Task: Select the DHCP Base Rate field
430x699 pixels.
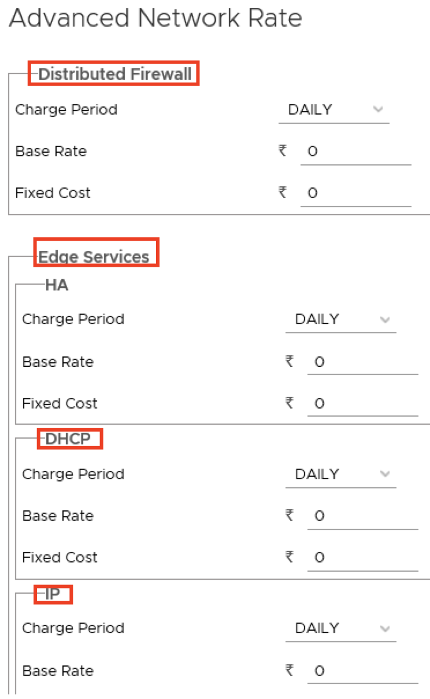Action: (362, 516)
